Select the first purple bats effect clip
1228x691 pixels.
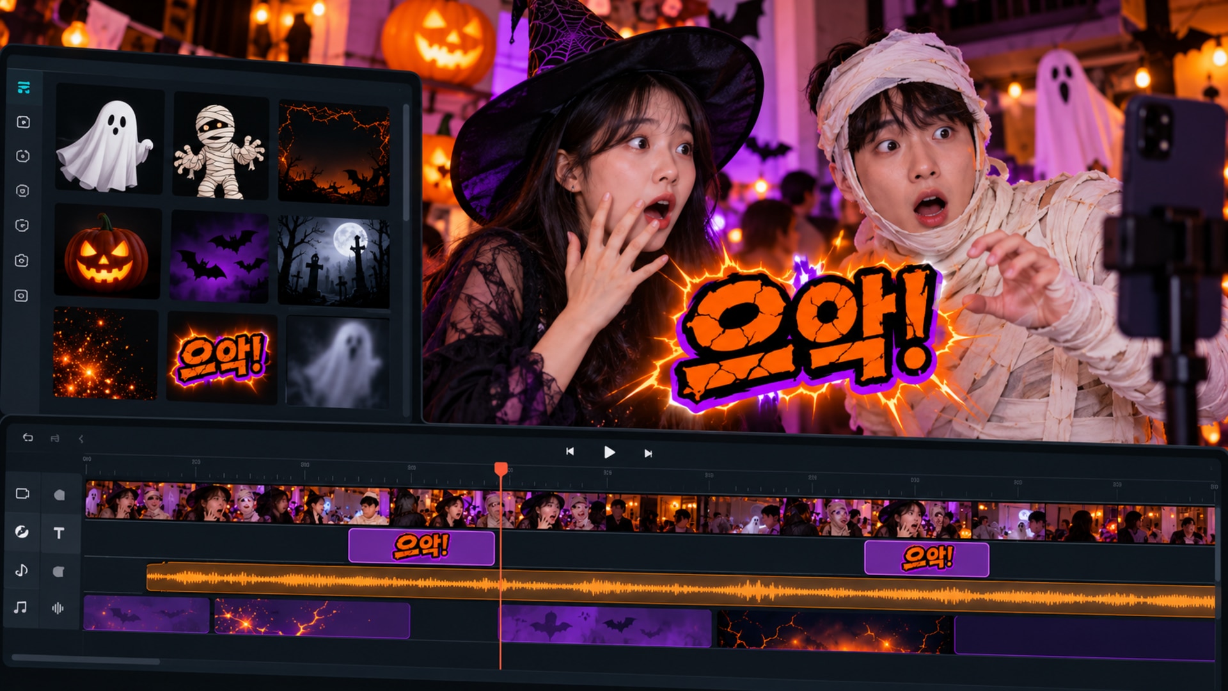tap(146, 614)
